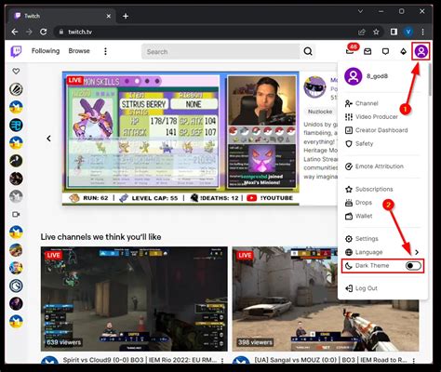Show the previous carousel stream arrow

coord(48,139)
